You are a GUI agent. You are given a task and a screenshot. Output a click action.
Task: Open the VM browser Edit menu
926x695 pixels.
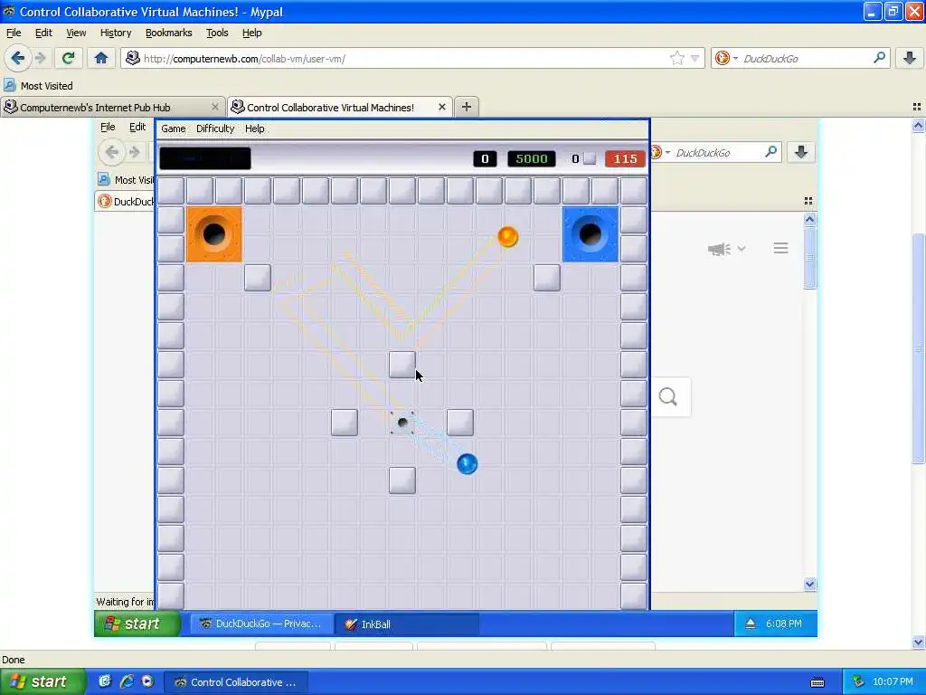coord(137,127)
